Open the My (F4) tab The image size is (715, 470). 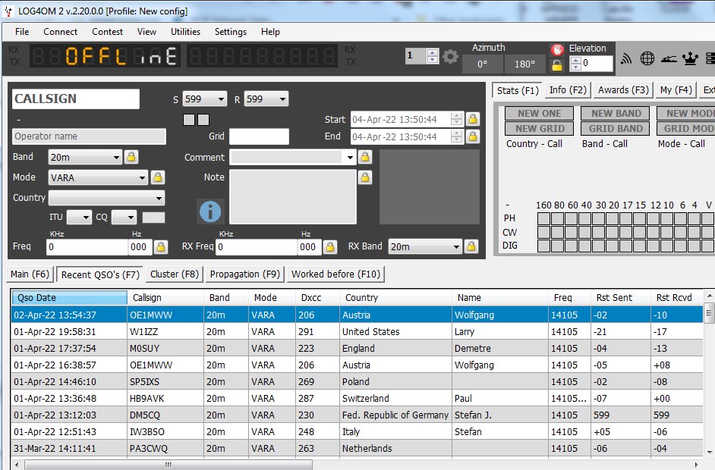pyautogui.click(x=676, y=90)
